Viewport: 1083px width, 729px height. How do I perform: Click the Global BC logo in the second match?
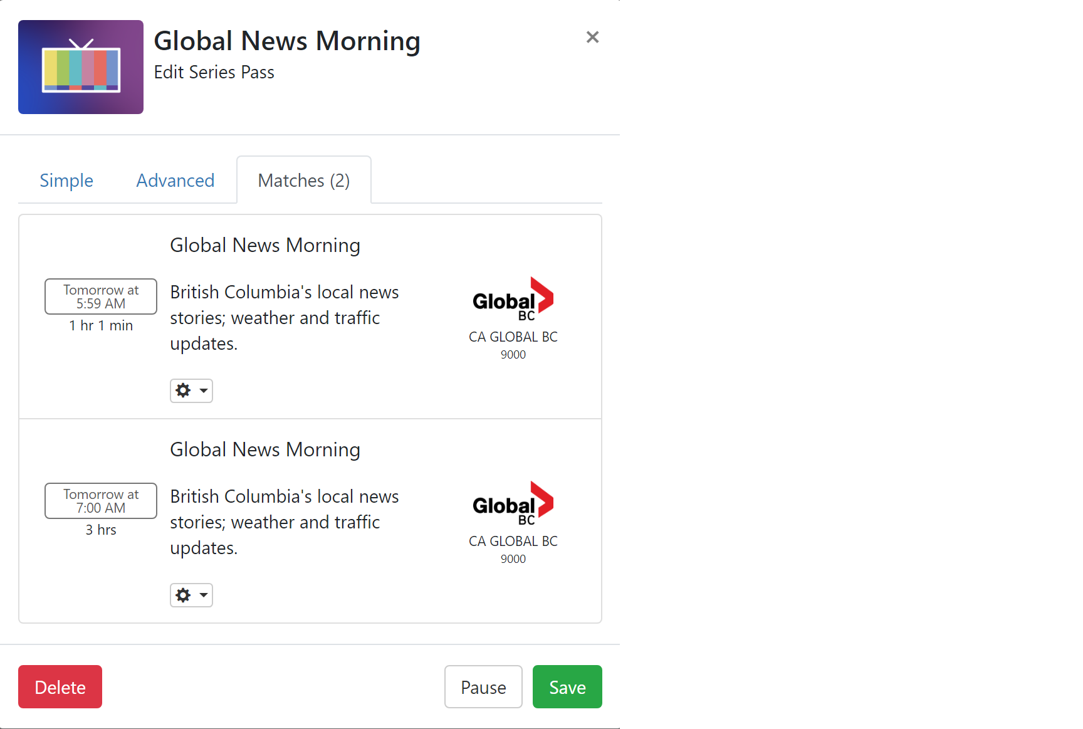click(x=513, y=503)
